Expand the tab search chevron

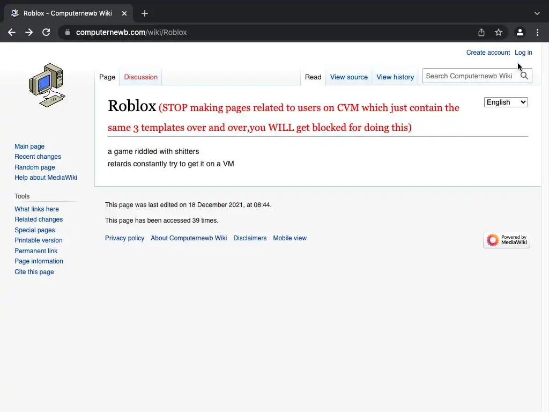pos(537,13)
